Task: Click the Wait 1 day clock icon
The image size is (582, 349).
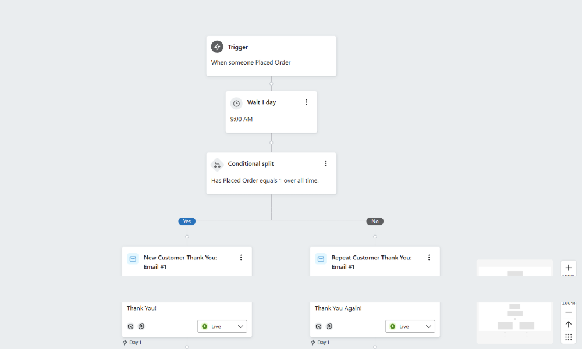Action: 236,104
